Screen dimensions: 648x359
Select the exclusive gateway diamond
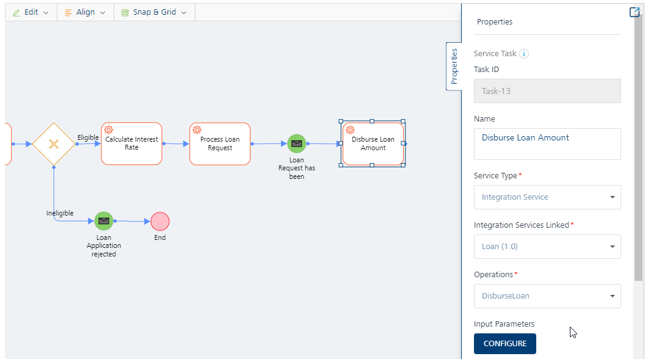coord(54,144)
